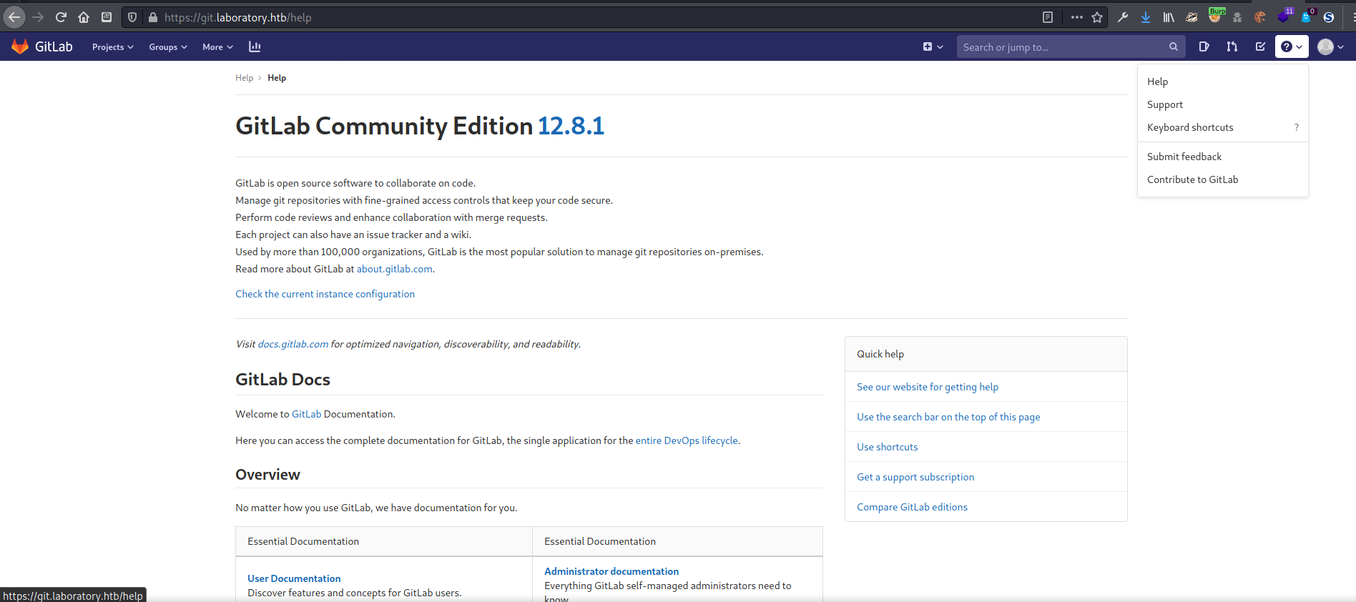Open the entire DevOps lifecycle link
Screen dimensions: 1356x602
[687, 440]
